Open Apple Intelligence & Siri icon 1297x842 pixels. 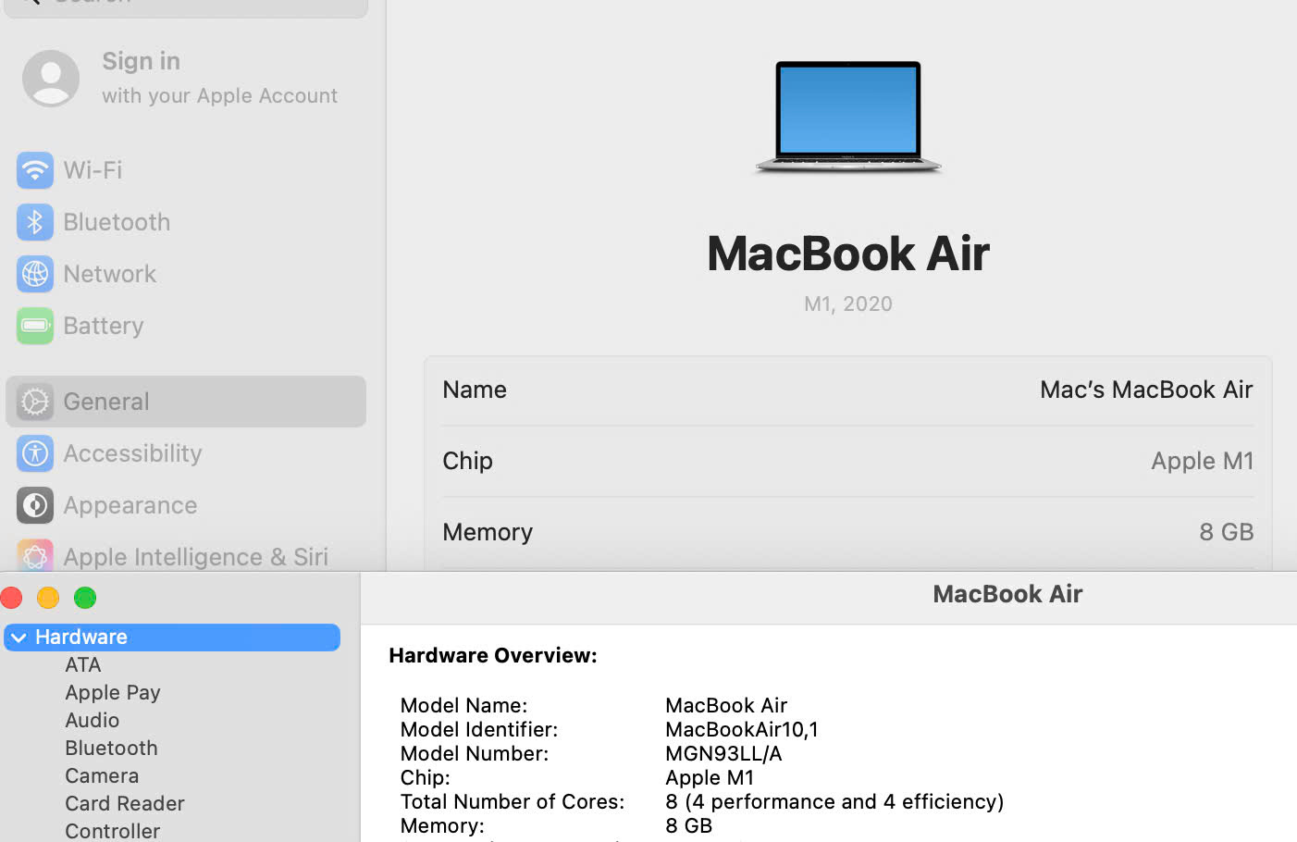point(34,556)
